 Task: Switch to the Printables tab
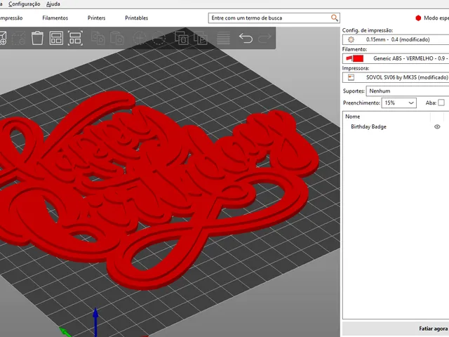click(137, 18)
